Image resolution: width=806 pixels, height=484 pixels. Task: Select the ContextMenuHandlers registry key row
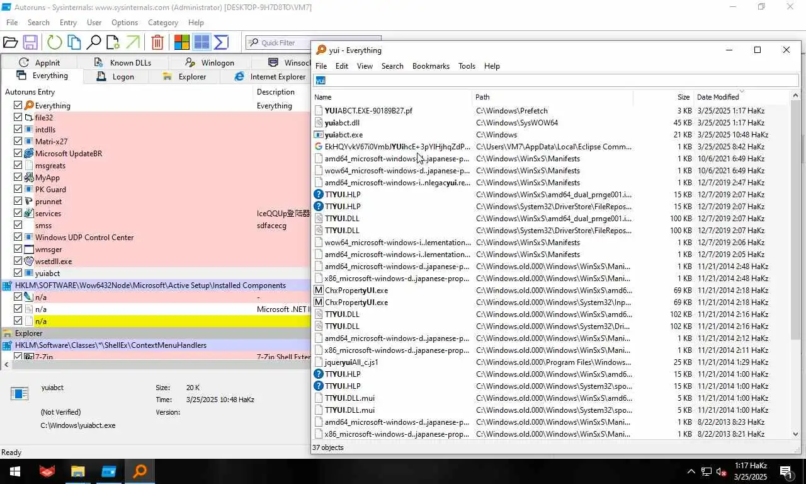coord(156,345)
